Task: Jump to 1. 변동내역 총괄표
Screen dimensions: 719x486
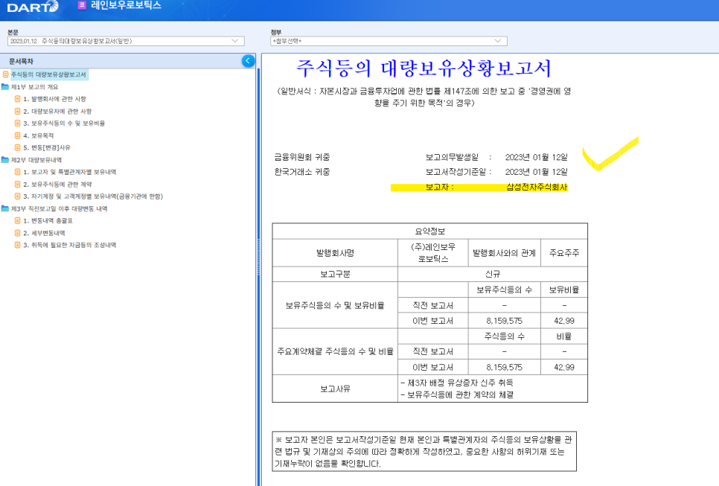Action: (x=49, y=220)
